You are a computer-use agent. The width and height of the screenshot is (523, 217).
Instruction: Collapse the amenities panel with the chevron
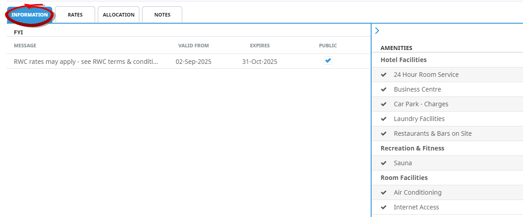tap(377, 31)
